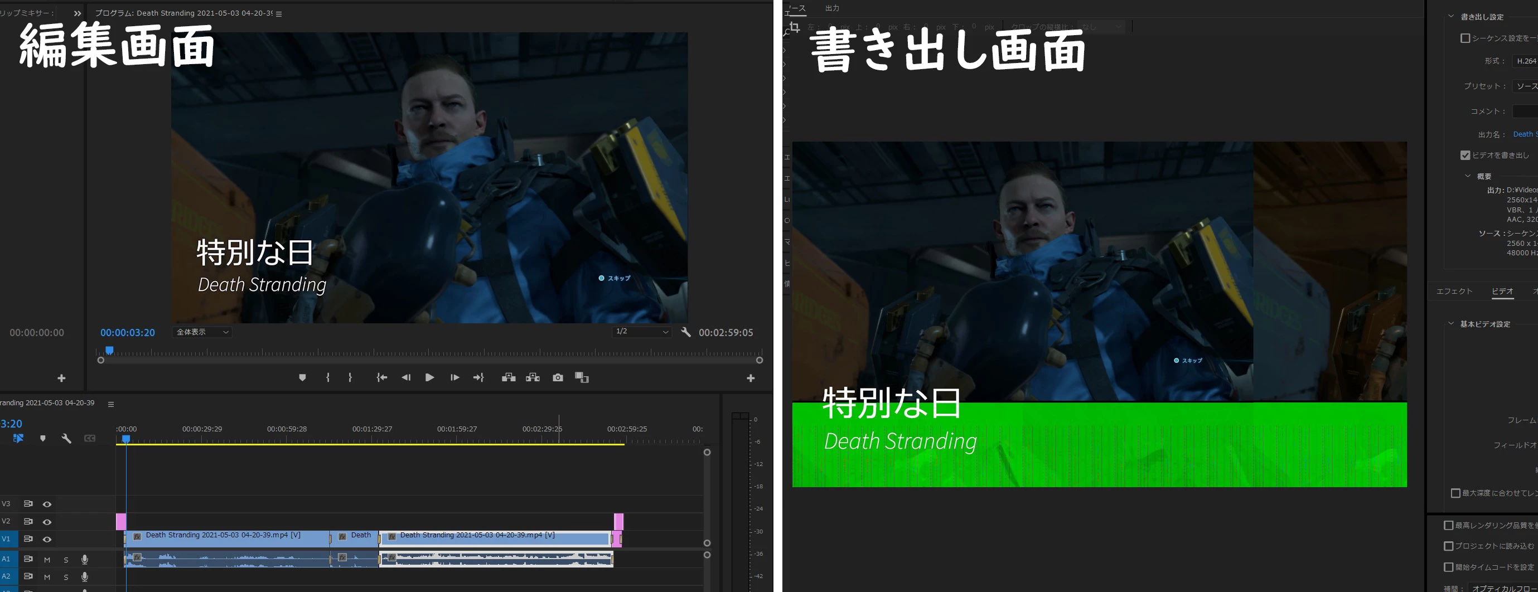Click the コメント comment input field
Image resolution: width=1538 pixels, height=592 pixels.
pyautogui.click(x=1525, y=111)
